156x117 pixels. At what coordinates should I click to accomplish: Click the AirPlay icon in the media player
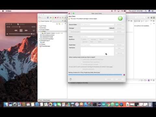(x=34, y=31)
